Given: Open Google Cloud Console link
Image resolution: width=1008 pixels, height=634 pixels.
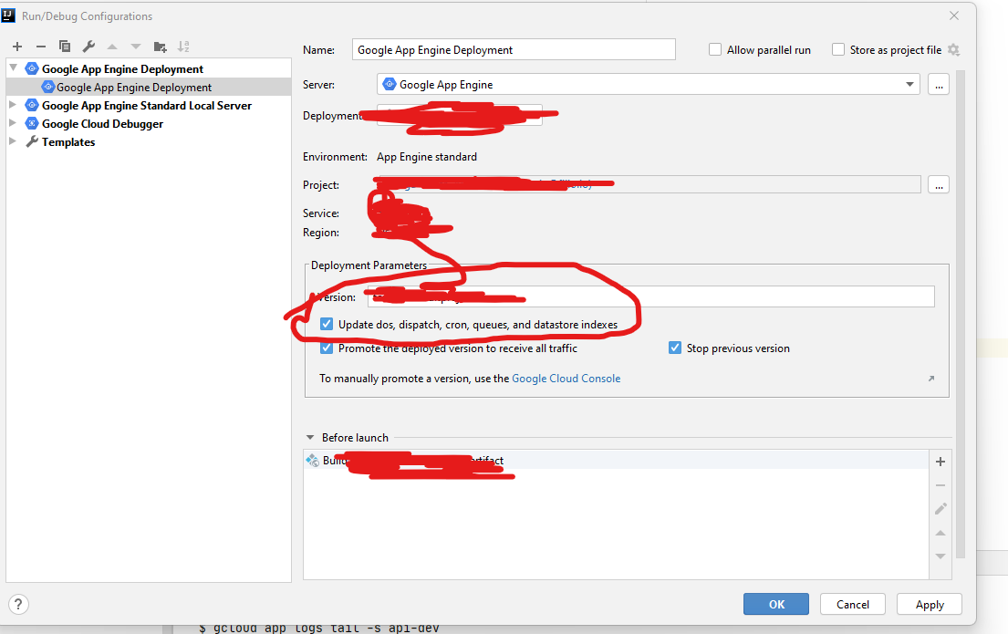Looking at the screenshot, I should (x=566, y=379).
